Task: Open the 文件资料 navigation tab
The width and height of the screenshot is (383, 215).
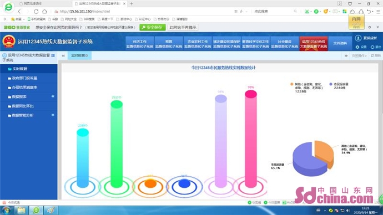Action: tap(340, 43)
